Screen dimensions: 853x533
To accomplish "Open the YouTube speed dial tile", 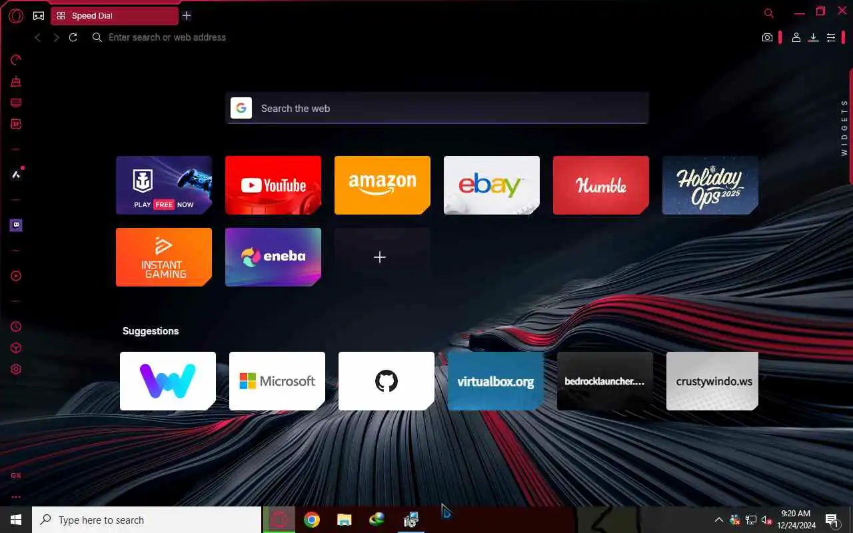I will (273, 185).
